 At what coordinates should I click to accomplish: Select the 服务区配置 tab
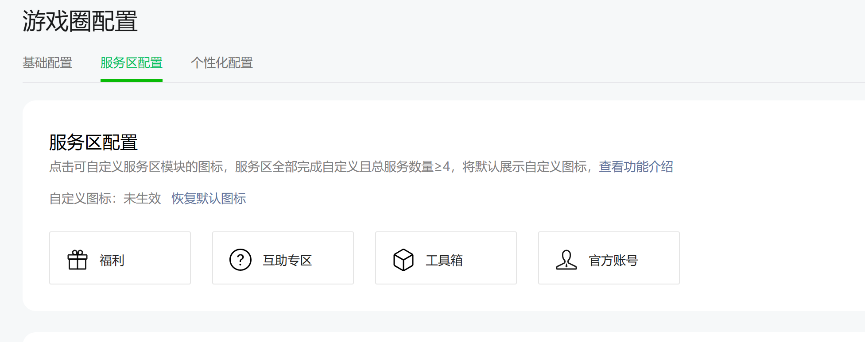click(132, 63)
